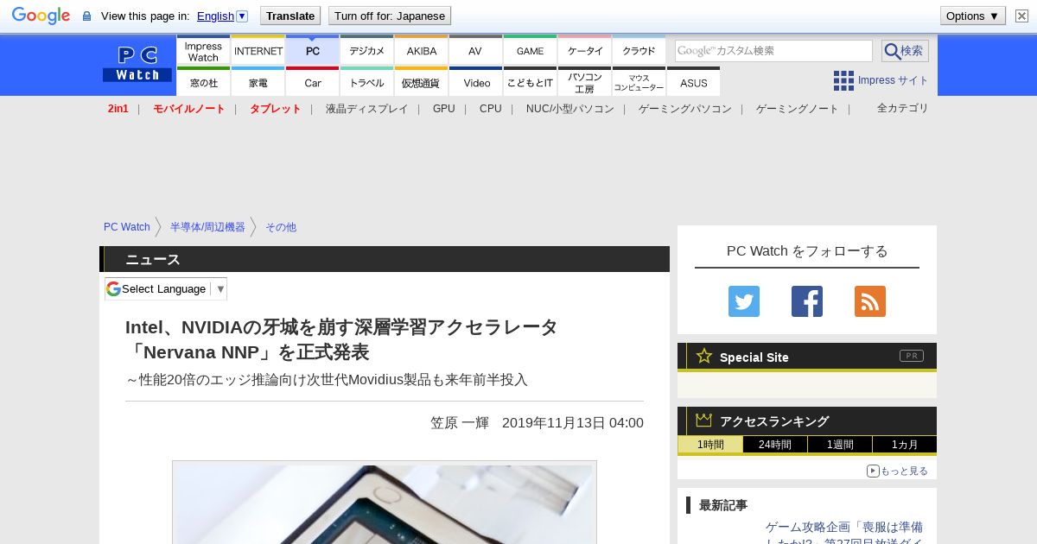Click the その他 breadcrumb link
Screen dimensions: 1037x544
[x=281, y=227]
